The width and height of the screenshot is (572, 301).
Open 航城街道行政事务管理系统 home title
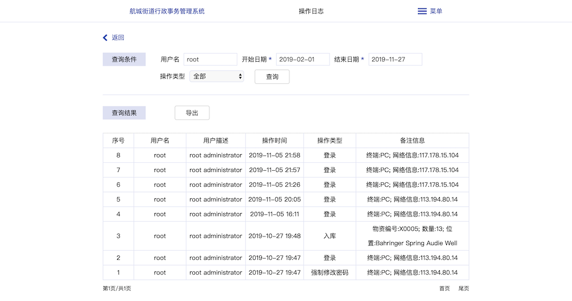tap(167, 11)
